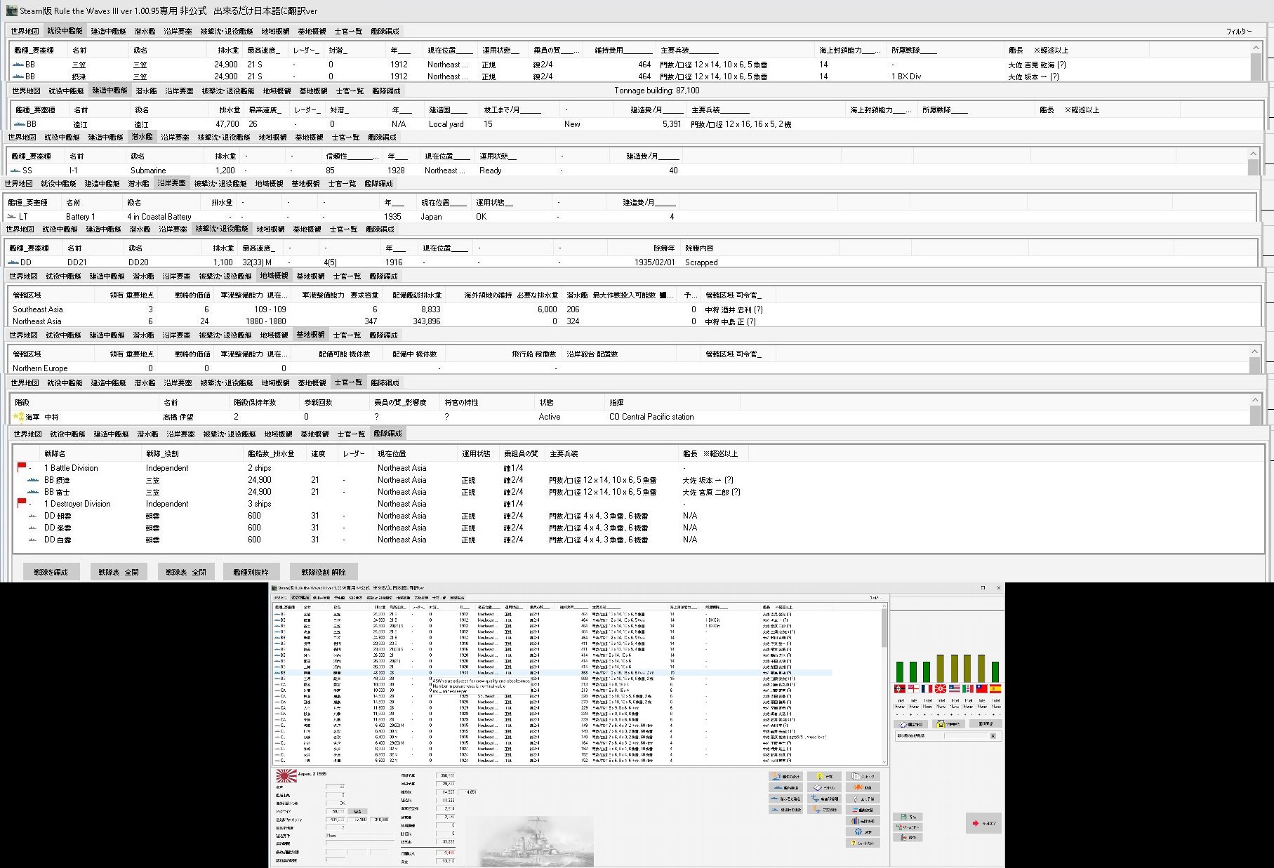Select the French flag in nations panel
The height and width of the screenshot is (868, 1274).
click(927, 688)
